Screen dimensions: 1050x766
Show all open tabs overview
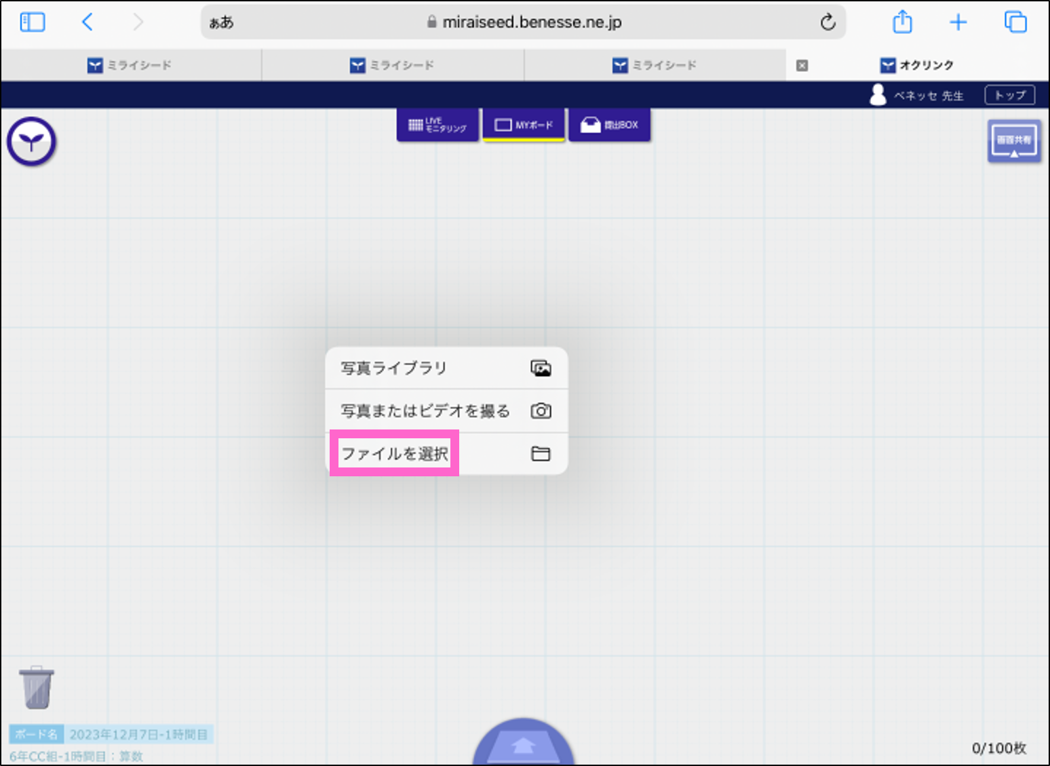point(1015,22)
